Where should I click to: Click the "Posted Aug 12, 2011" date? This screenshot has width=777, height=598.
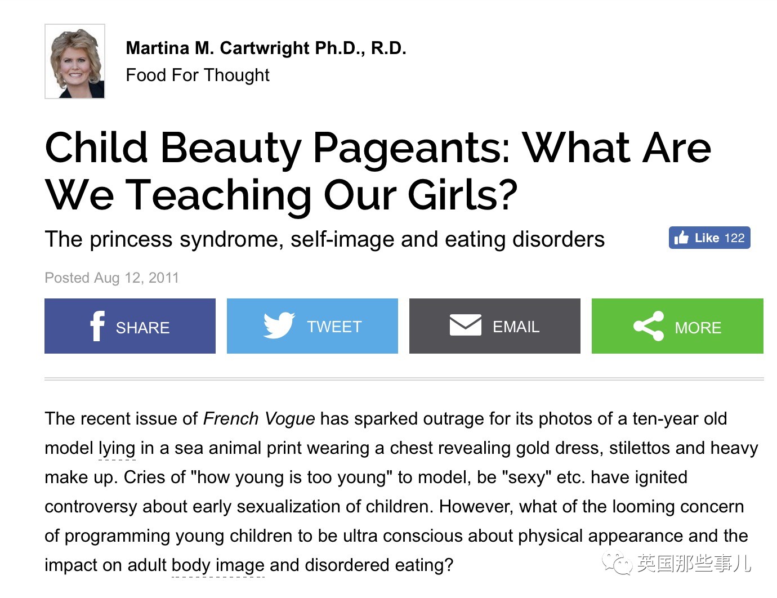111,278
